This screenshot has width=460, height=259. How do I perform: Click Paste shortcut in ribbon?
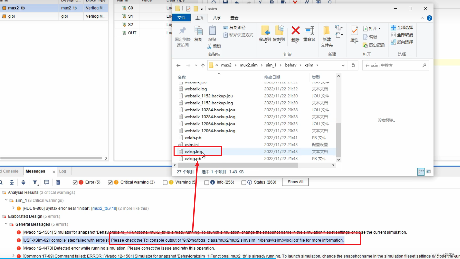pos(238,35)
